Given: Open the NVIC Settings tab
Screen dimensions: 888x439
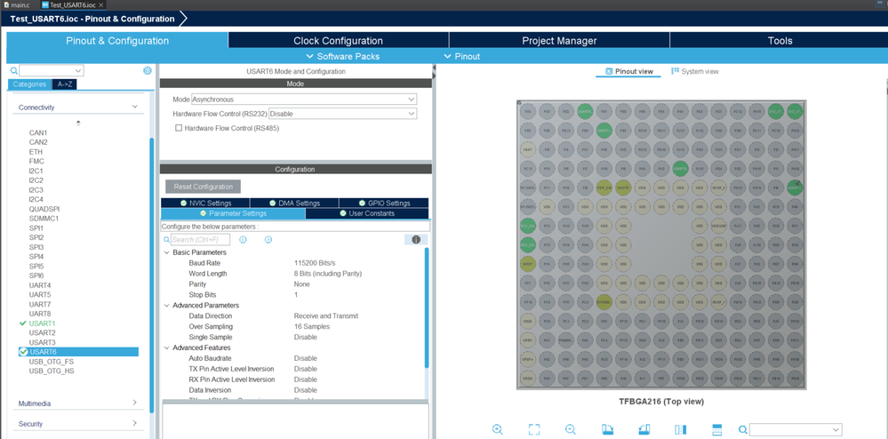Looking at the screenshot, I should pyautogui.click(x=205, y=203).
